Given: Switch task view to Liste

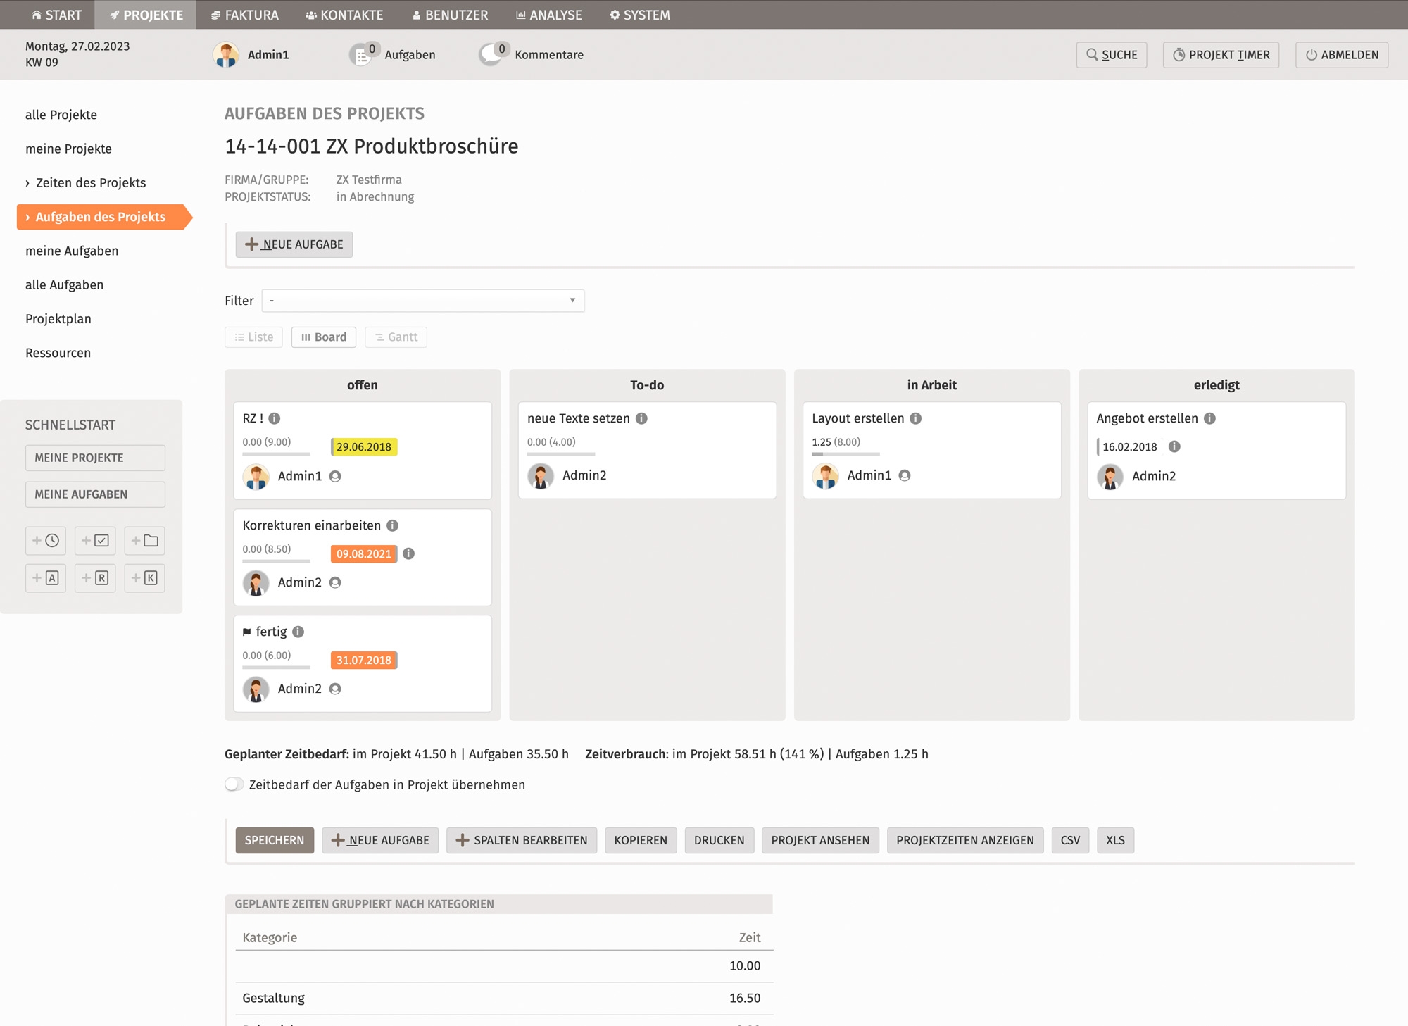Looking at the screenshot, I should tap(253, 337).
